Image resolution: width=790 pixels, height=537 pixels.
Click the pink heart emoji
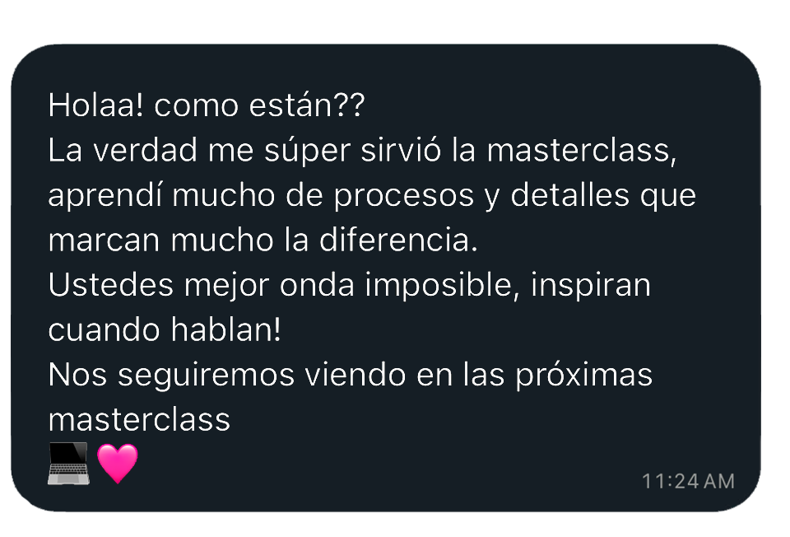point(118,464)
